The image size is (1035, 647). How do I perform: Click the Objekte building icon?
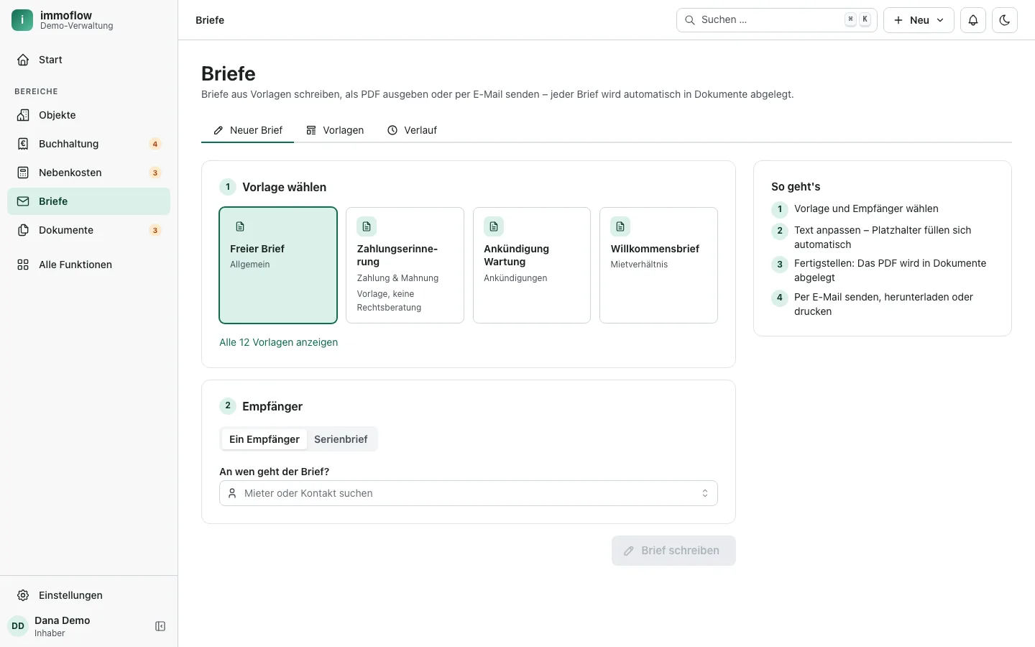[23, 115]
